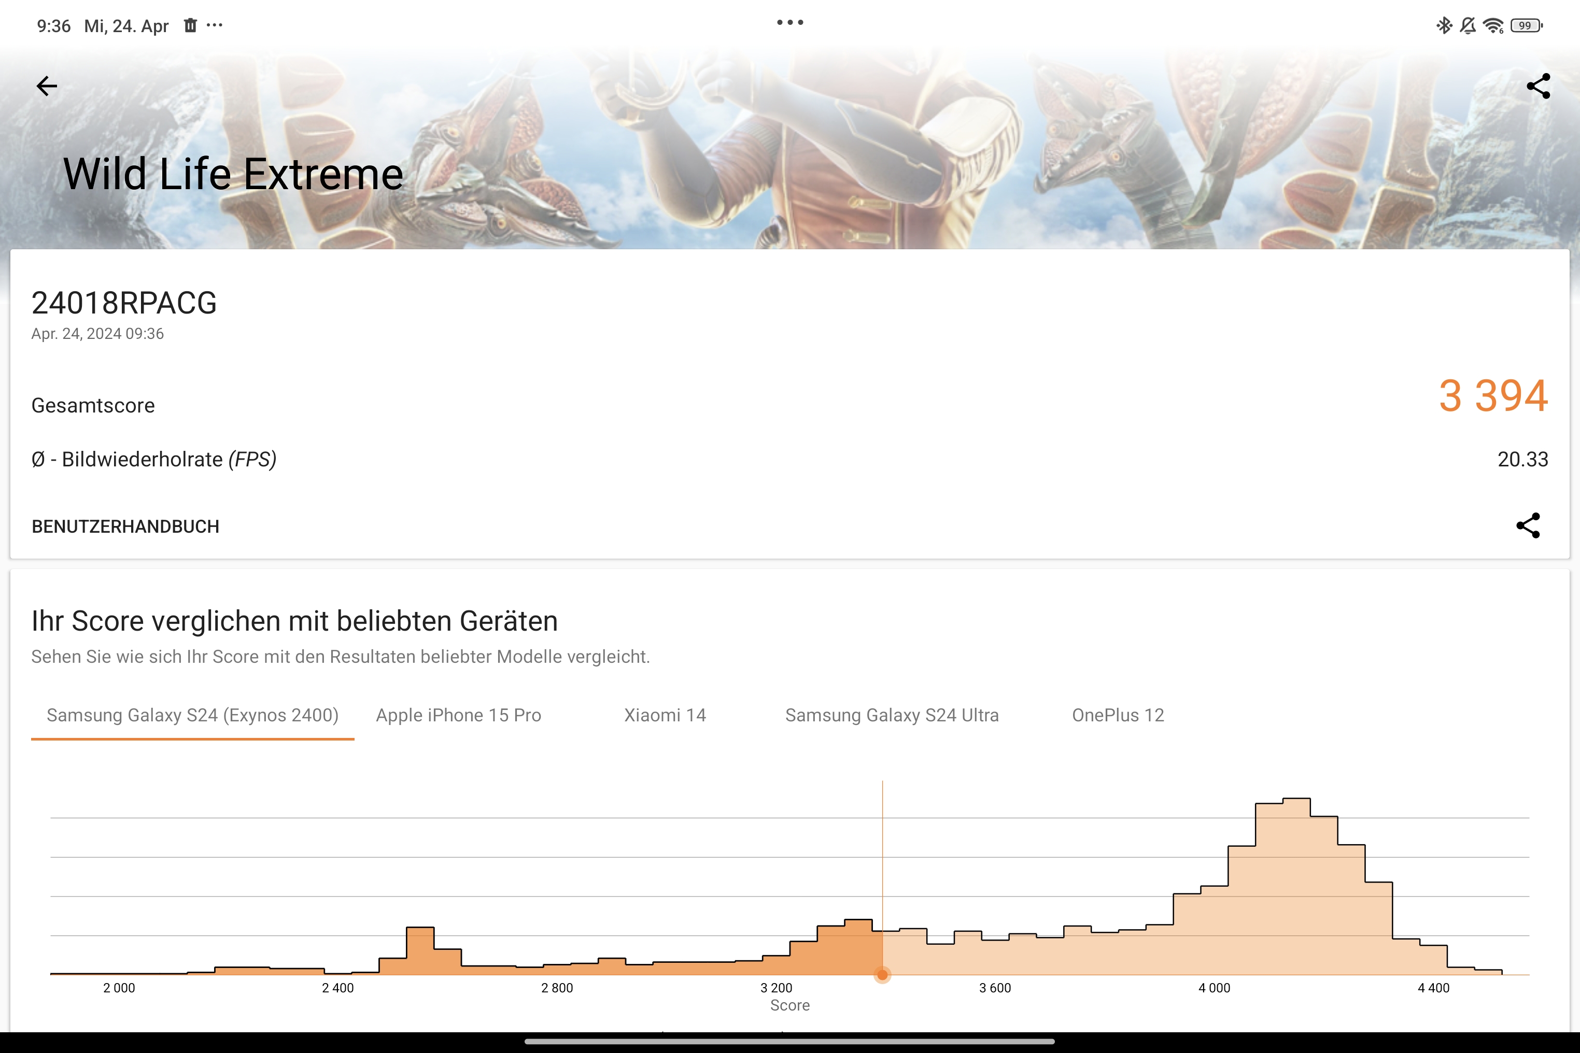Tap the muted notifications bell icon
1580x1053 pixels.
1469,25
